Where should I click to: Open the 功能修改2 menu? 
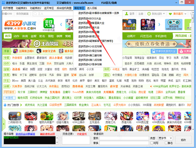click(36, 8)
